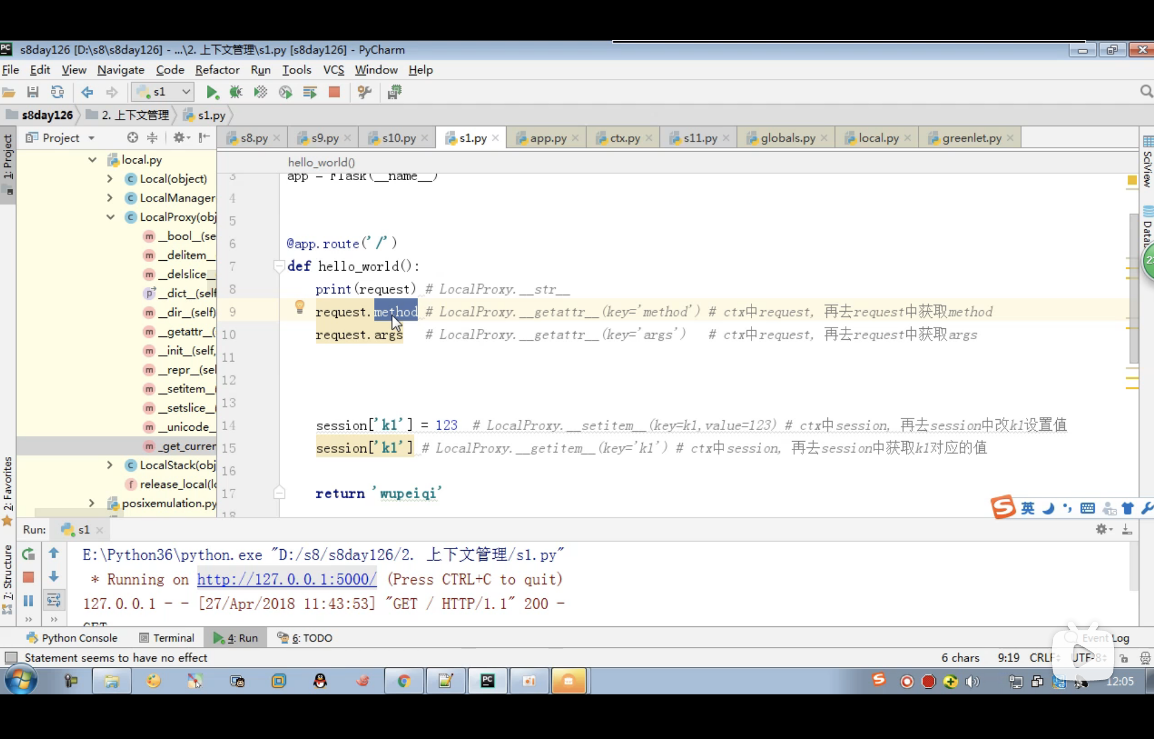Collapse the LocalProxy class node
The width and height of the screenshot is (1154, 739).
point(110,217)
